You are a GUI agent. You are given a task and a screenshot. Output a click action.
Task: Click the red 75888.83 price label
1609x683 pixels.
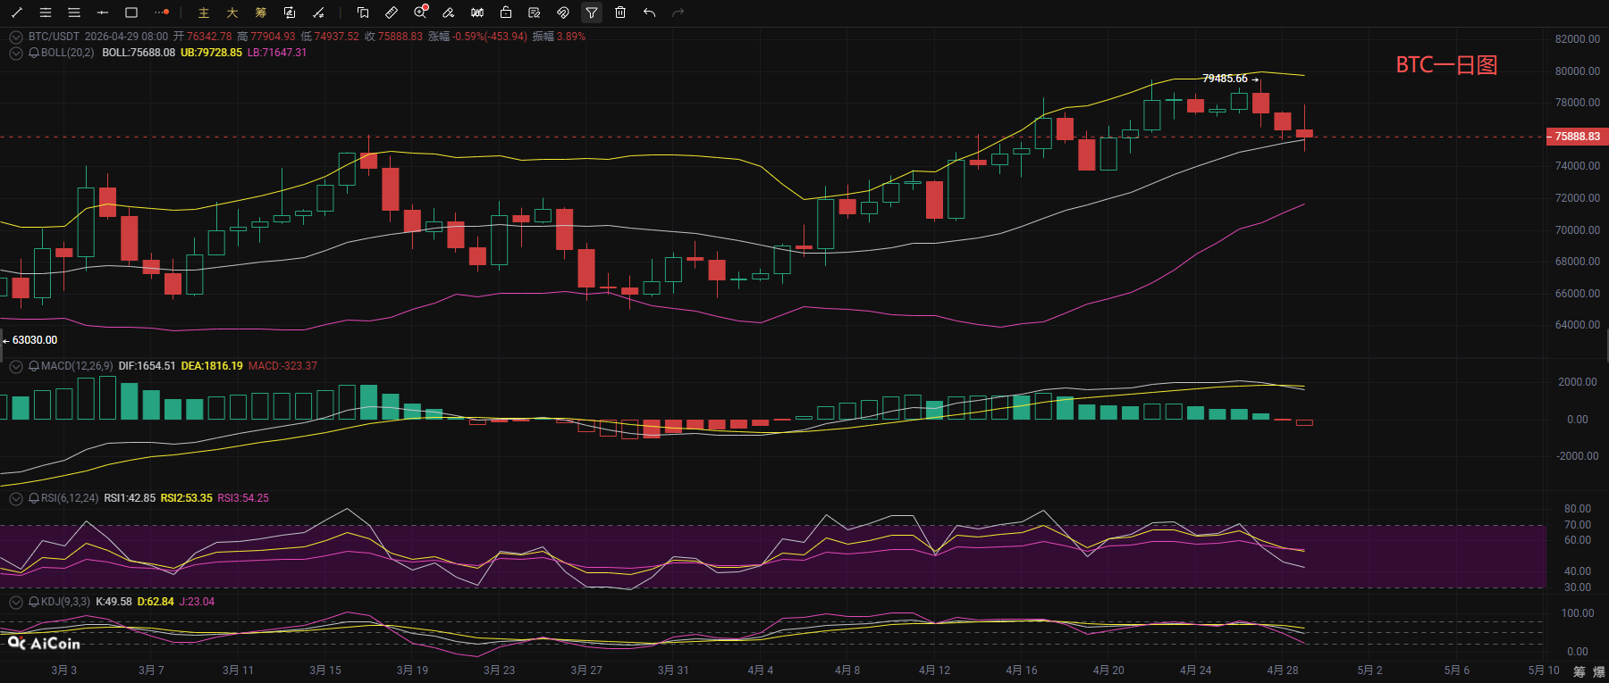tap(1577, 137)
